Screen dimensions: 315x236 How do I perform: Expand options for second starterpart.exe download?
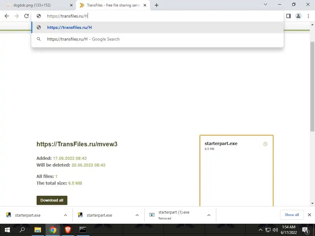(137, 215)
